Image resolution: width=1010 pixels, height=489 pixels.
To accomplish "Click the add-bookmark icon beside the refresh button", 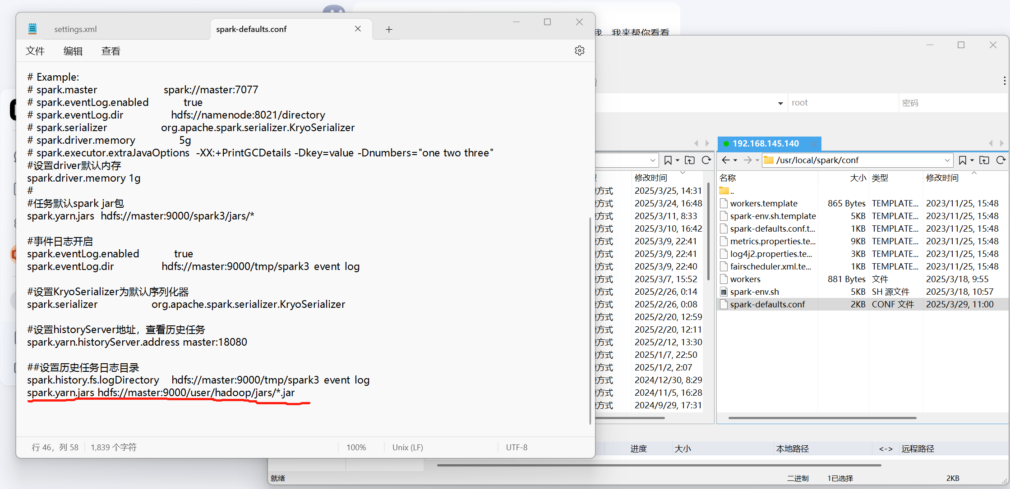I will (985, 160).
